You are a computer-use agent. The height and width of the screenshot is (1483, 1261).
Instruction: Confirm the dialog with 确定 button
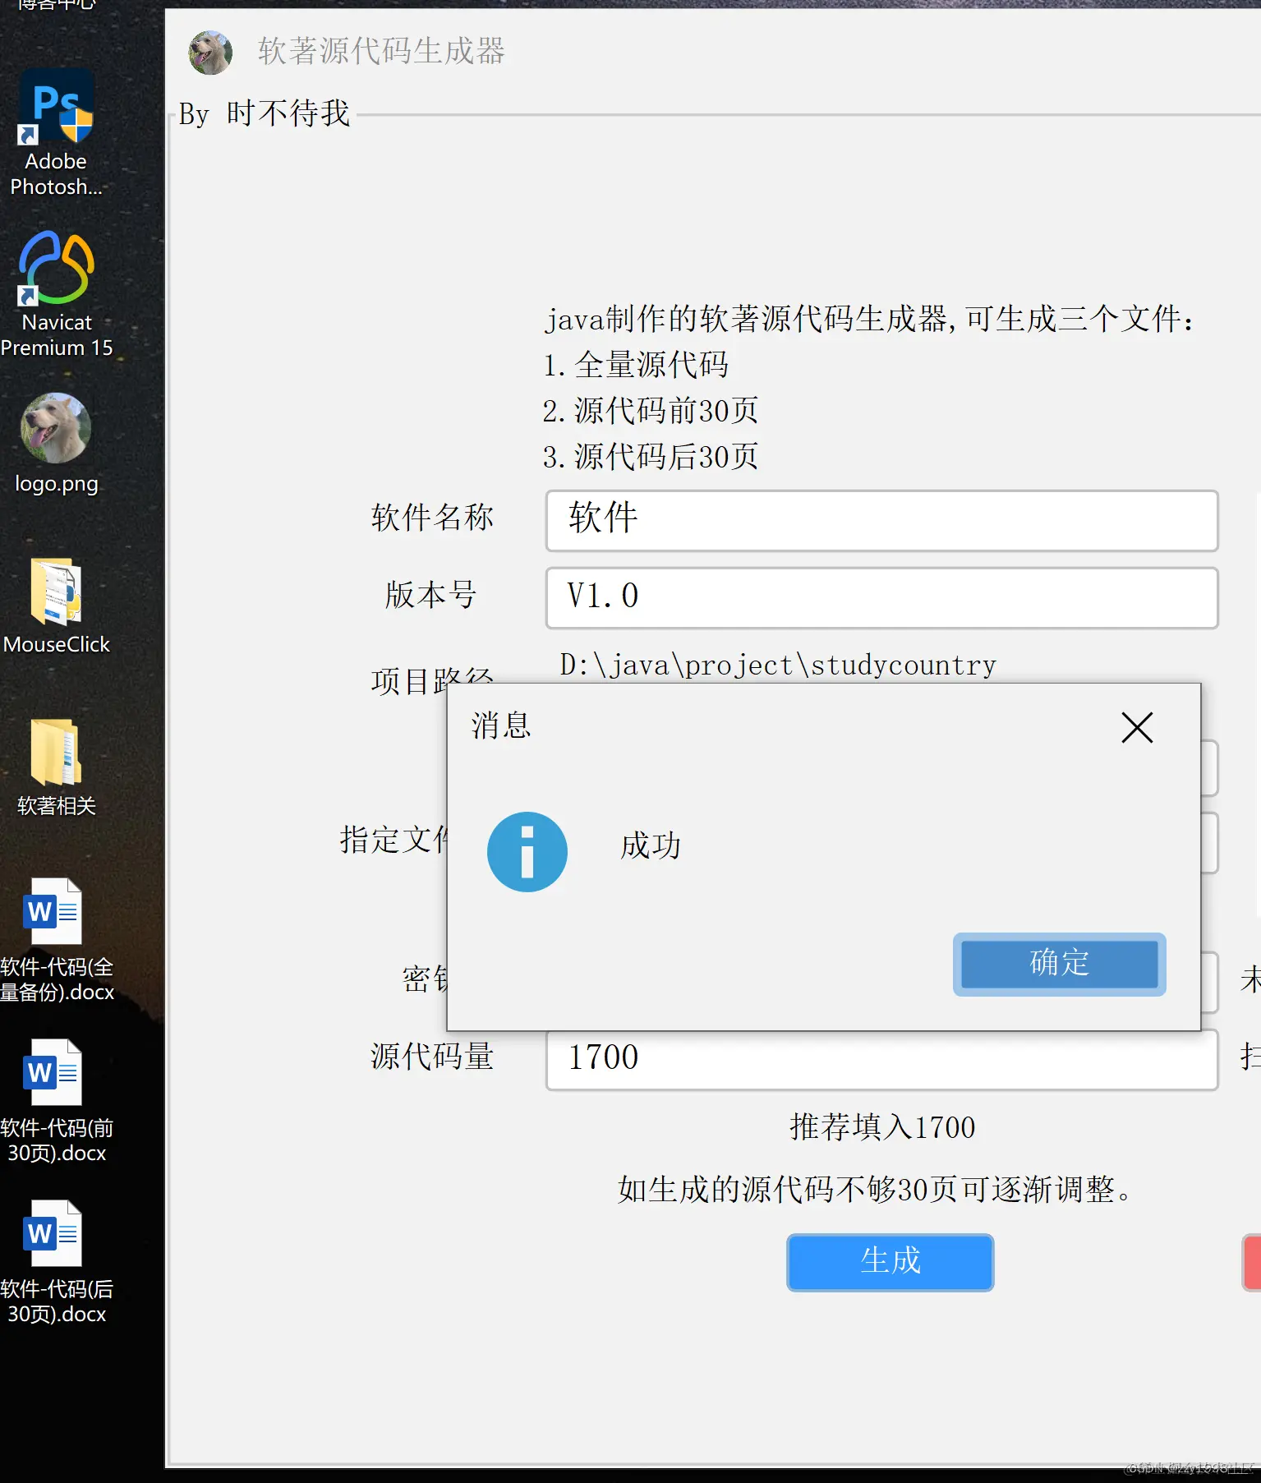(1059, 964)
